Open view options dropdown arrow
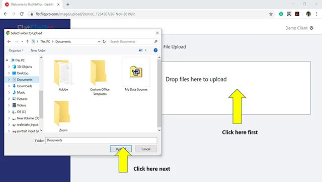322x182 pixels. point(145,50)
